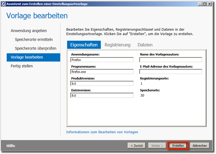Image resolution: width=216 pixels, height=154 pixels.
Task: Click the '< Zurück' button
Action: [x=137, y=146]
